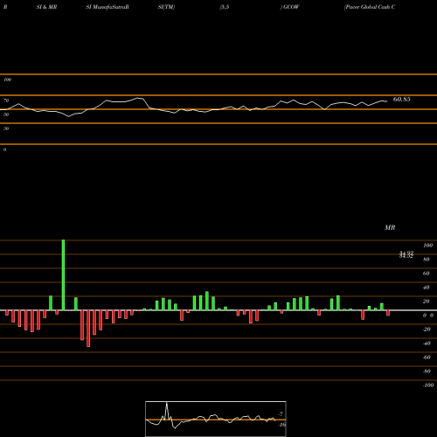437x437 pixels.
Task: Click the MR axis label -60
Action: click(427, 357)
